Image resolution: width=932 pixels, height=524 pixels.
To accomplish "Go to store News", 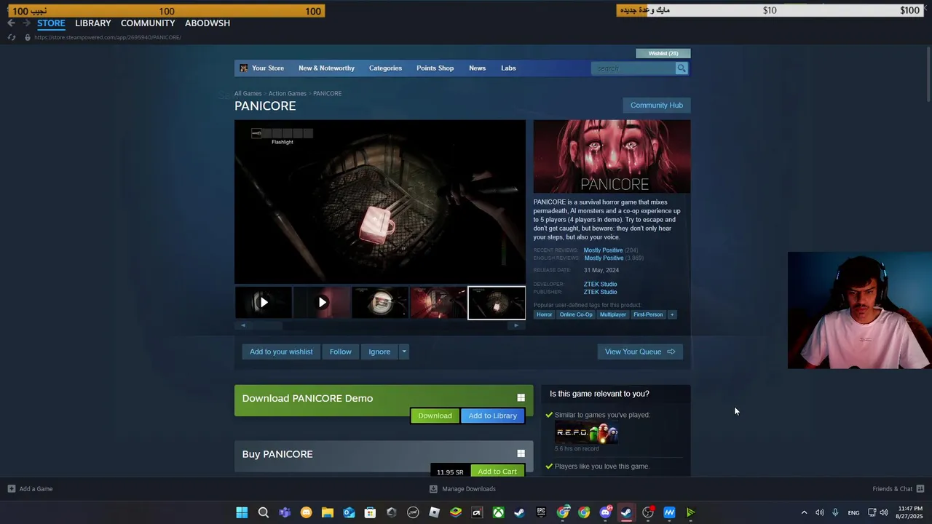I will click(477, 68).
